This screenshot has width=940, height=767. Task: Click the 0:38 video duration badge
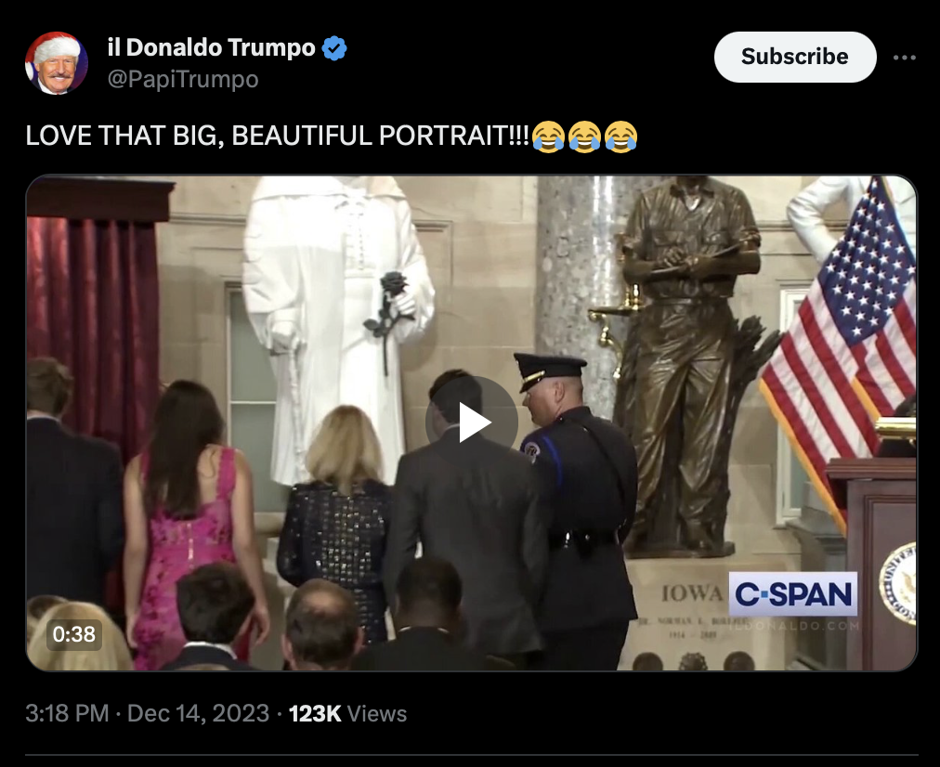pyautogui.click(x=73, y=634)
